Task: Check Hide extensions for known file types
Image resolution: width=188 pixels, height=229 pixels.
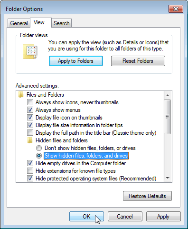Action: point(30,171)
